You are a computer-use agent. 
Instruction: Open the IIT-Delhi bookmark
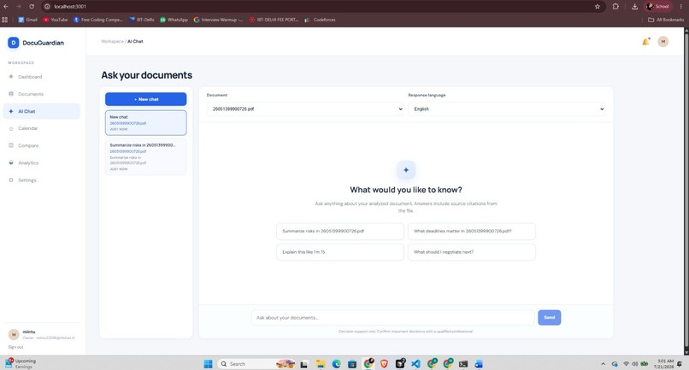click(142, 20)
